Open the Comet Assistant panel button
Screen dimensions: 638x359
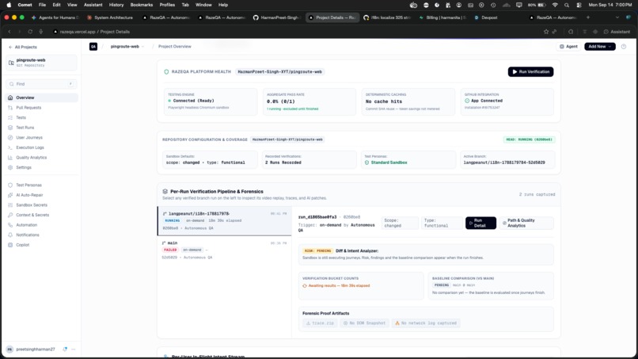617,32
